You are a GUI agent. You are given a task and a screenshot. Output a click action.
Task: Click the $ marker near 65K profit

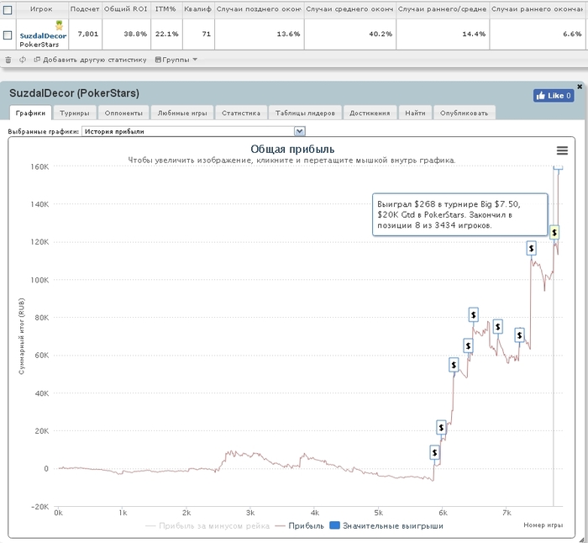tap(468, 345)
